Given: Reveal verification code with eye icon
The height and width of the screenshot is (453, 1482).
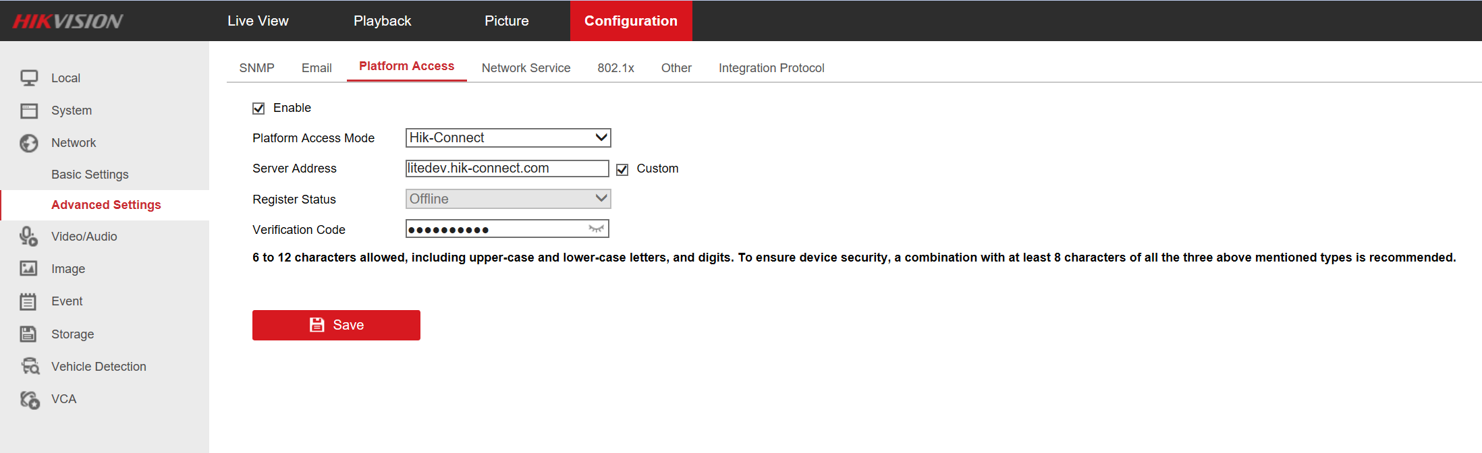Looking at the screenshot, I should point(596,229).
